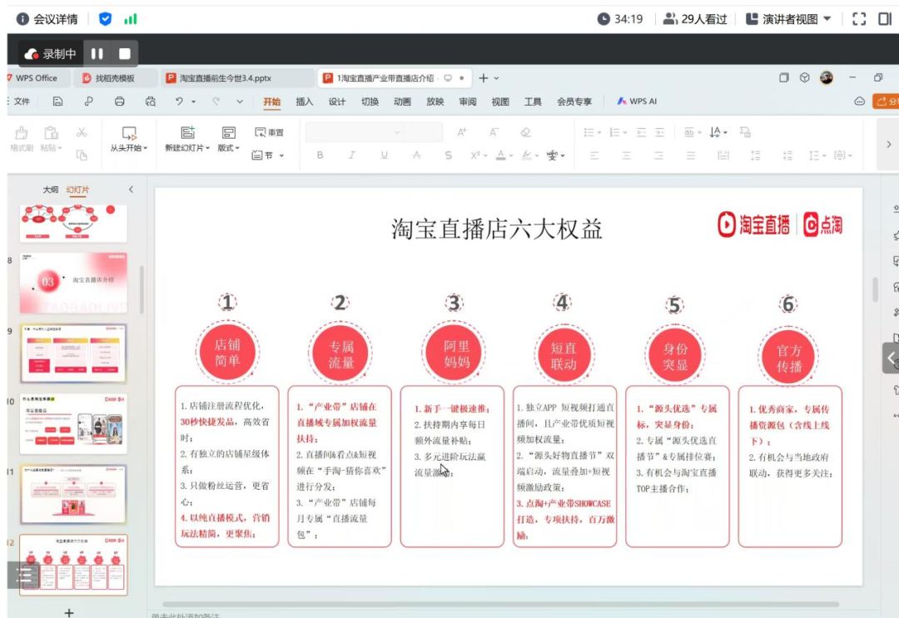This screenshot has width=899, height=618.
Task: Open the 节 section dropdown
Action: [x=268, y=156]
